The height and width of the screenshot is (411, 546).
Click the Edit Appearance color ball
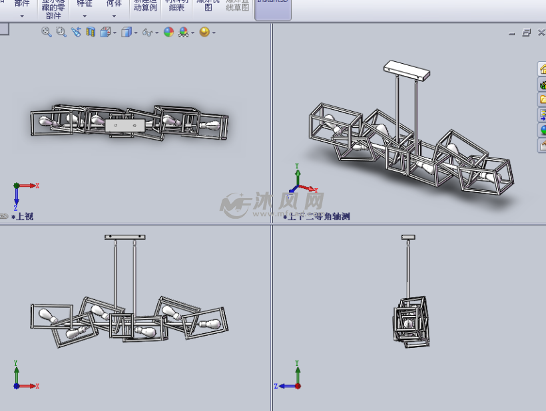pyautogui.click(x=168, y=32)
